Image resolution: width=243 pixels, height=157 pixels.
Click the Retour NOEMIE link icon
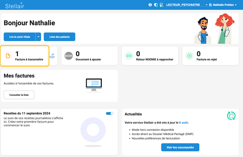pos(129,56)
